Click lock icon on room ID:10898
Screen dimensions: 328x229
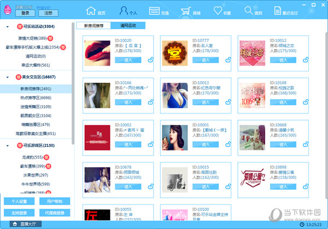click(306, 186)
